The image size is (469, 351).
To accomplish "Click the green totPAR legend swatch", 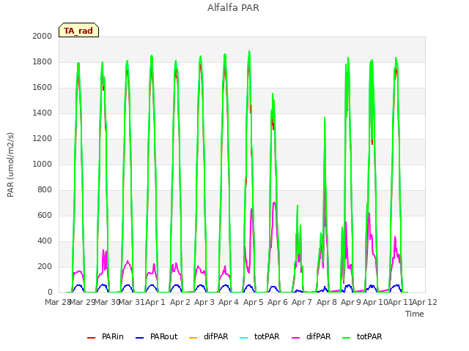I will click(347, 338).
